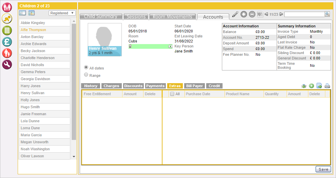Open the pound sign finance module
Screen dimensions: 336x178
coord(7,42)
